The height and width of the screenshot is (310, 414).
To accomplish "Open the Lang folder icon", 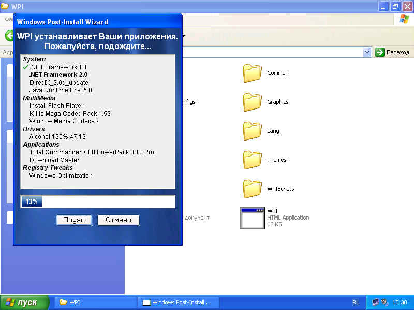I will [x=252, y=131].
